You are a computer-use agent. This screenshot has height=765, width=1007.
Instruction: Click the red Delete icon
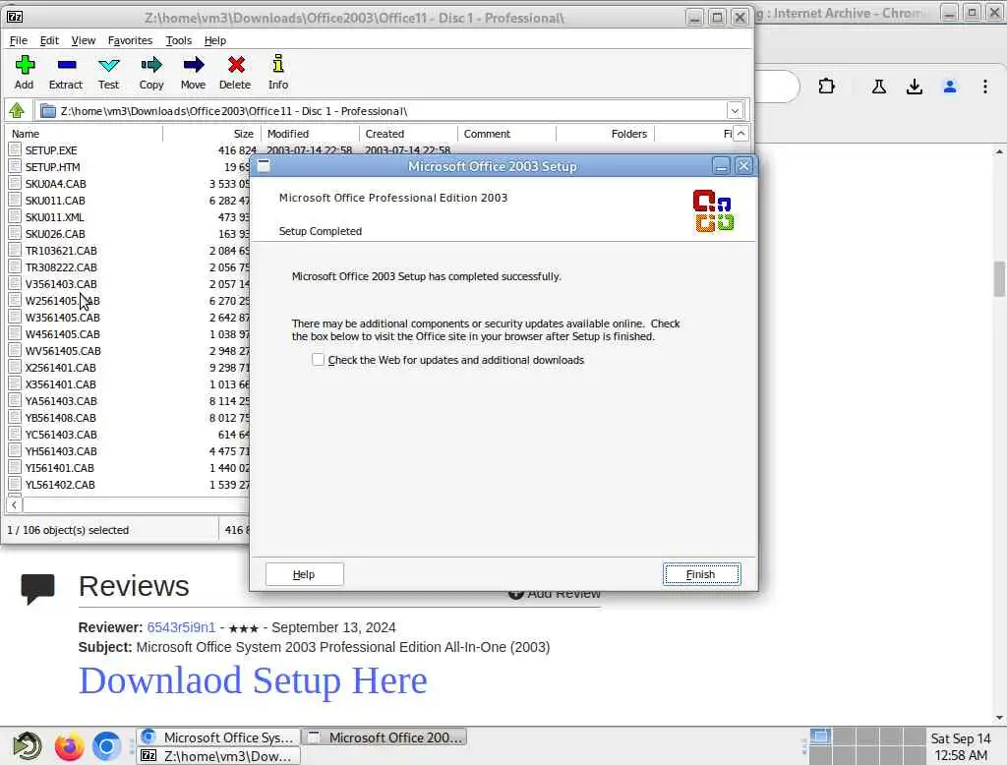[x=236, y=65]
